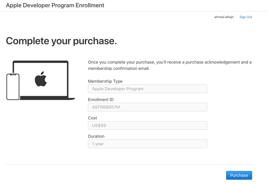Click the purchase acknowledgement description text
The width and height of the screenshot is (268, 184).
click(170, 65)
